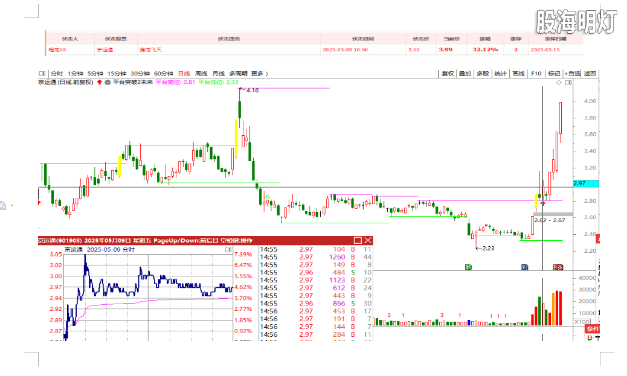
Task: Click the 7.39% axis label in intraday chart
Action: (243, 254)
